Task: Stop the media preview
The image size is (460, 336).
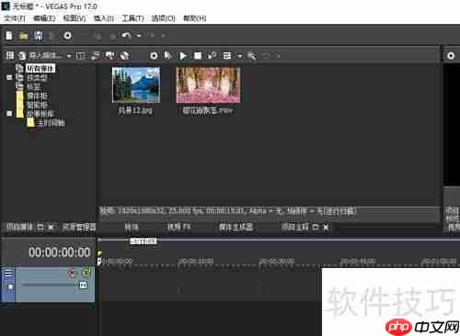Action: point(198,56)
